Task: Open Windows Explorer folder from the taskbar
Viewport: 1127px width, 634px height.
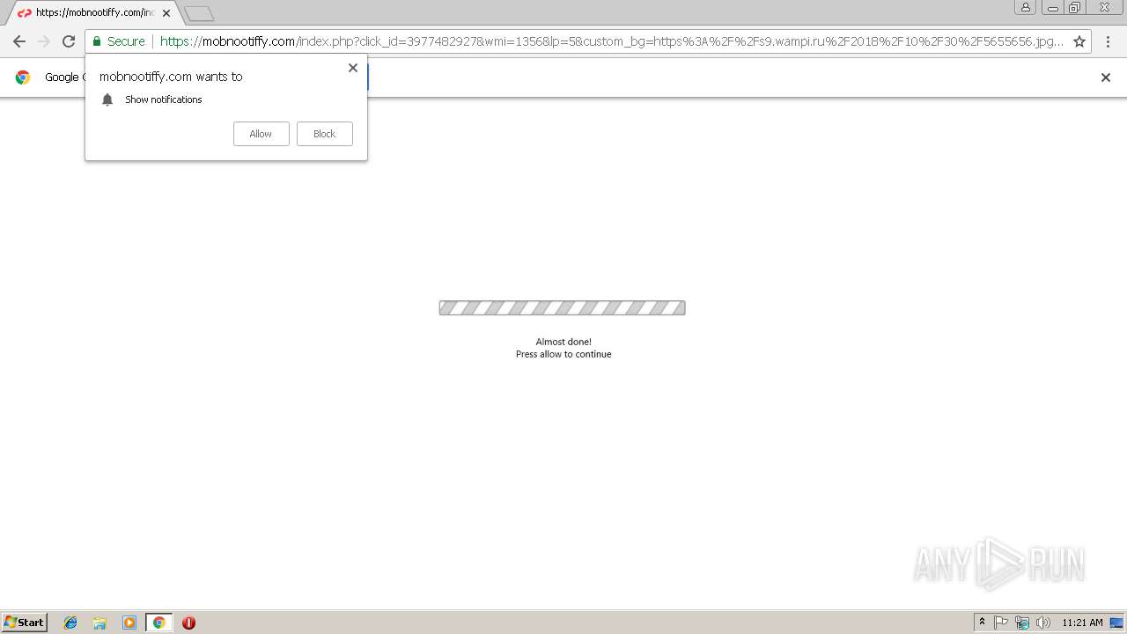Action: (x=99, y=623)
